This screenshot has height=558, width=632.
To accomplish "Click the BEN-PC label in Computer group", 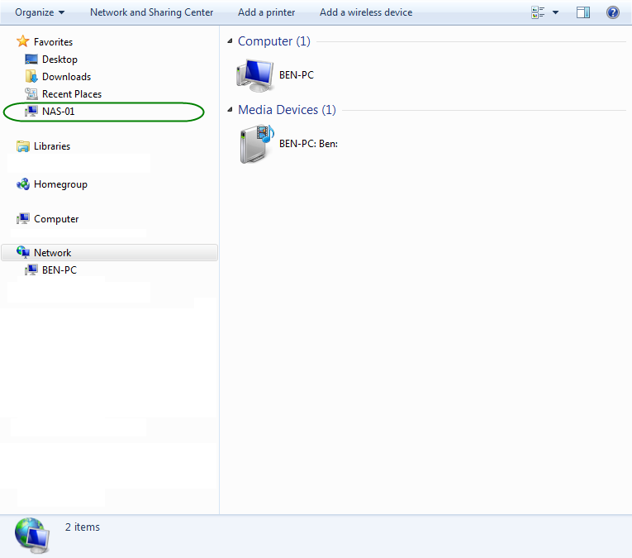I will tap(297, 75).
